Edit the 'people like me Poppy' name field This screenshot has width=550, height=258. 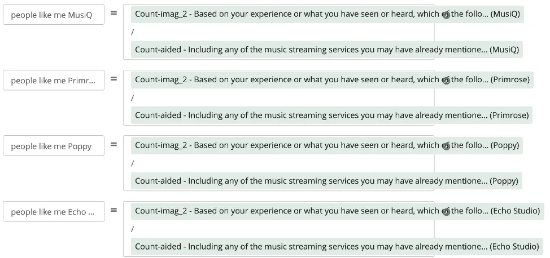pos(54,146)
